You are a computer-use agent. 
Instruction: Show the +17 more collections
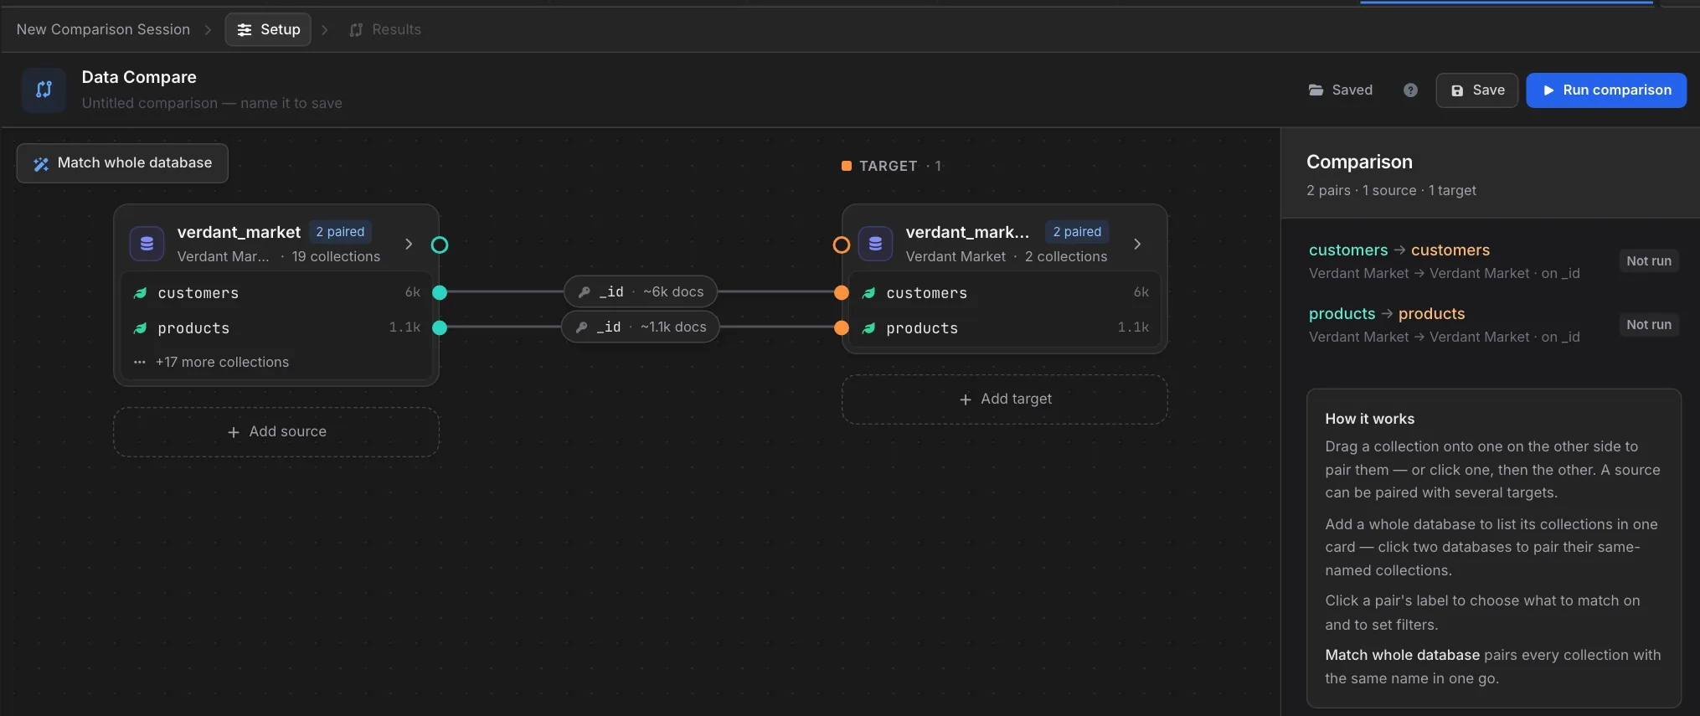222,362
